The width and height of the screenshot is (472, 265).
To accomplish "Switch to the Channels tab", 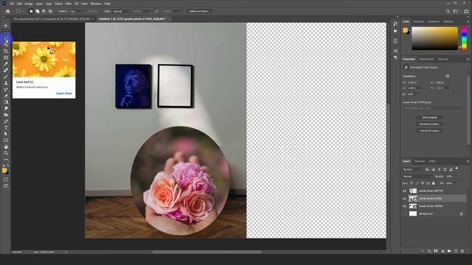I will [420, 161].
